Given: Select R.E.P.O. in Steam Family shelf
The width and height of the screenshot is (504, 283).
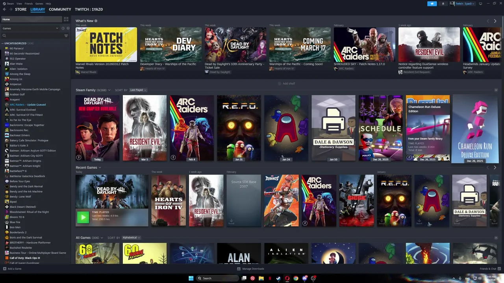Looking at the screenshot, I should coord(239,128).
